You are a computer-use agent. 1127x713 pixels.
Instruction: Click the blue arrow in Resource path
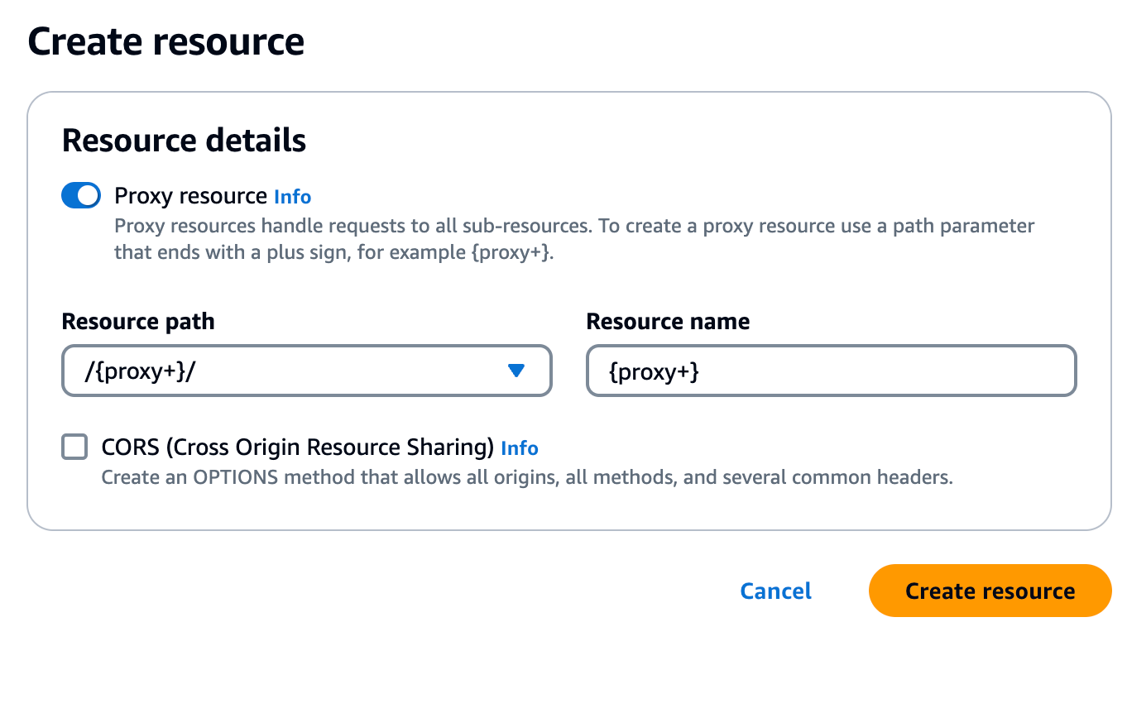[x=516, y=371]
